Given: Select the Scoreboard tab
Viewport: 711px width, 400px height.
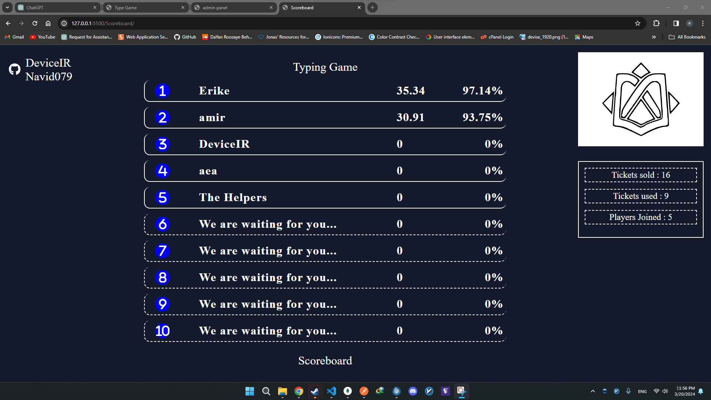Looking at the screenshot, I should click(x=322, y=7).
